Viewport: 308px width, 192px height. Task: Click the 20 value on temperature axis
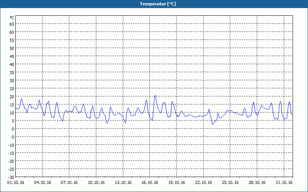(12, 97)
